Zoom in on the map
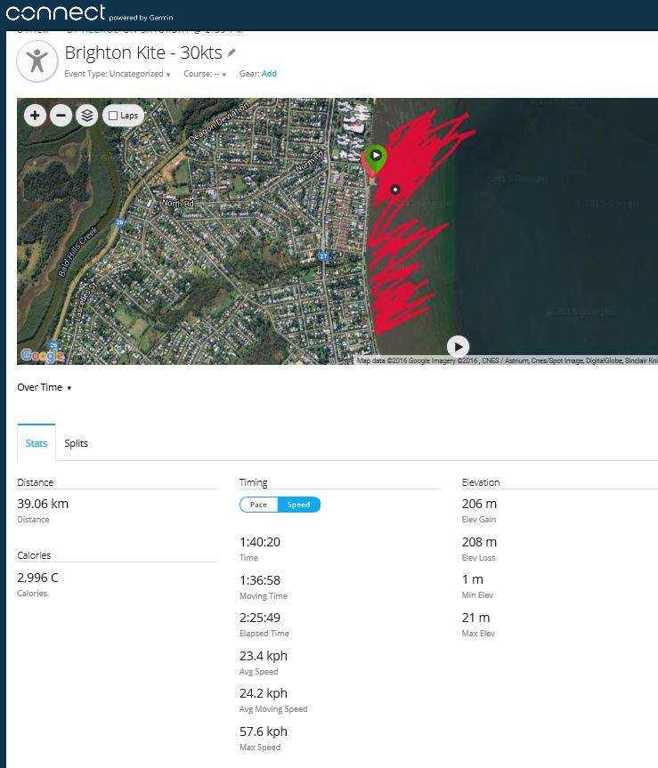 coord(35,116)
